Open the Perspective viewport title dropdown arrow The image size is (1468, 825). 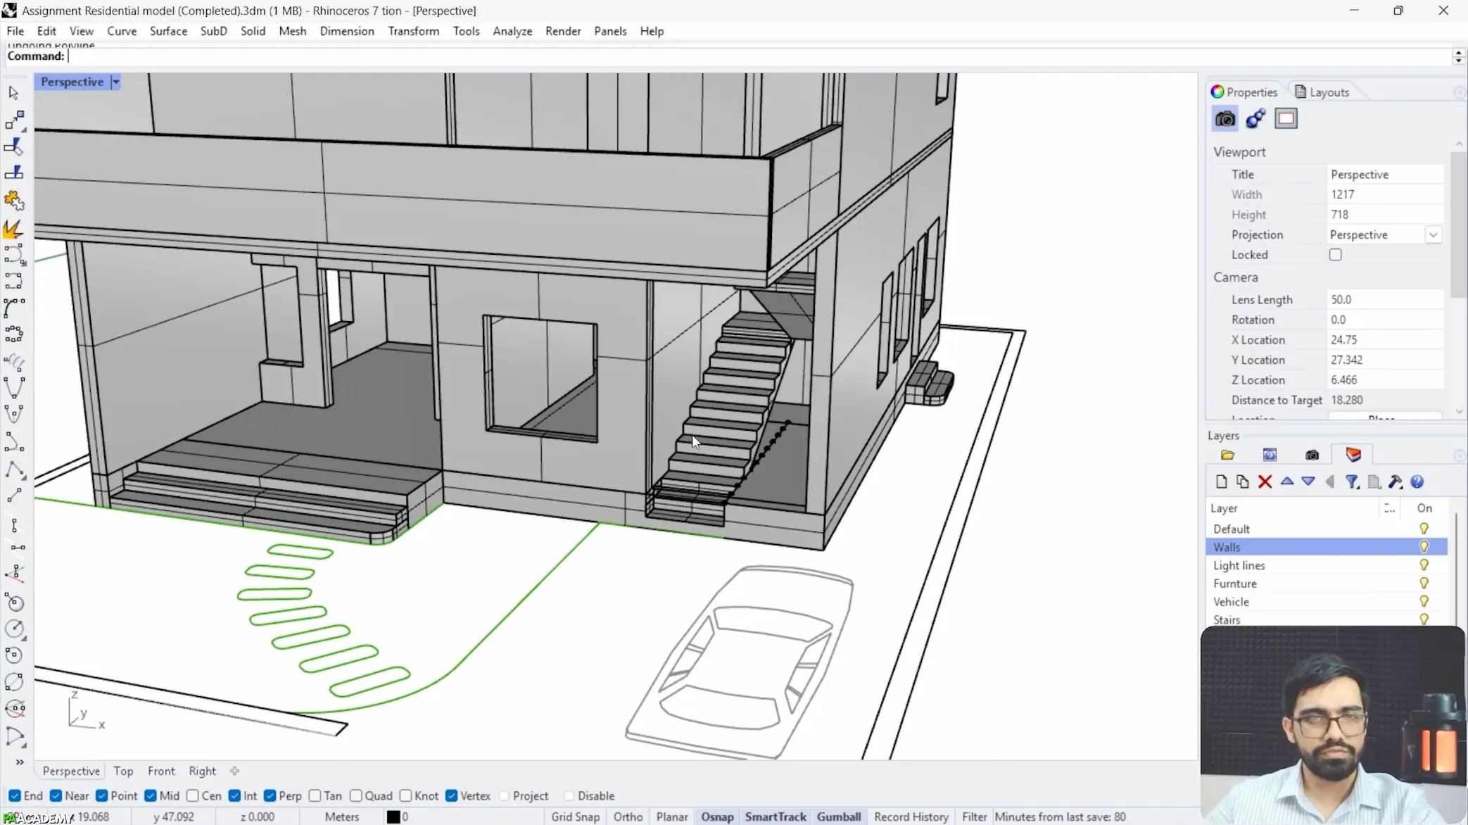tap(115, 82)
